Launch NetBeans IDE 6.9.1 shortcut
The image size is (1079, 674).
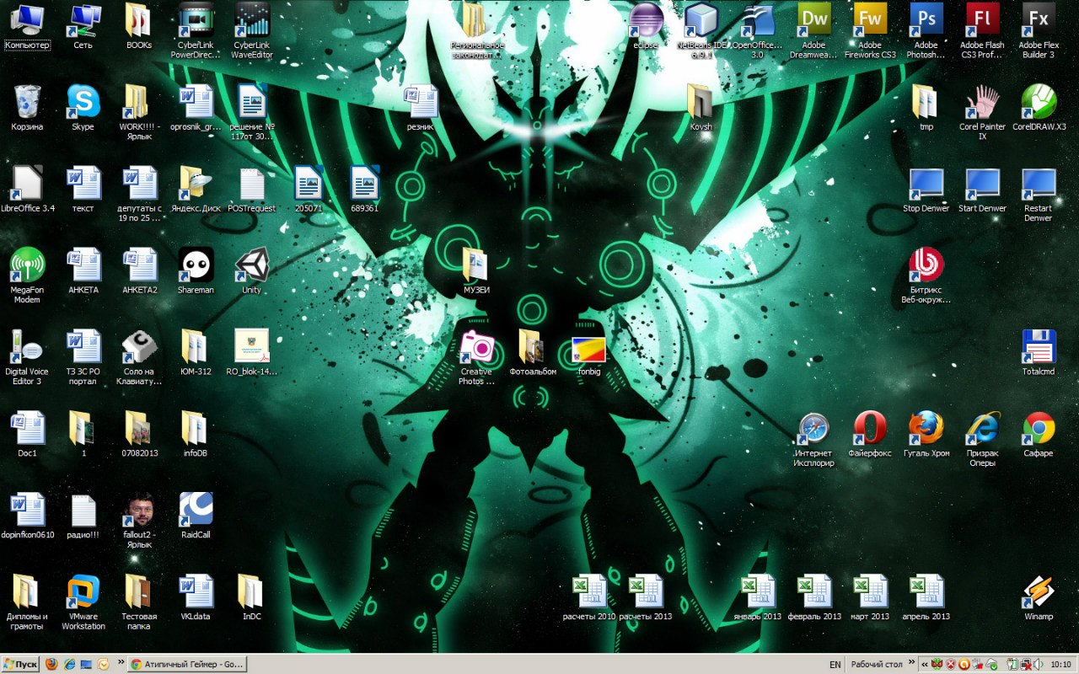pos(701,31)
